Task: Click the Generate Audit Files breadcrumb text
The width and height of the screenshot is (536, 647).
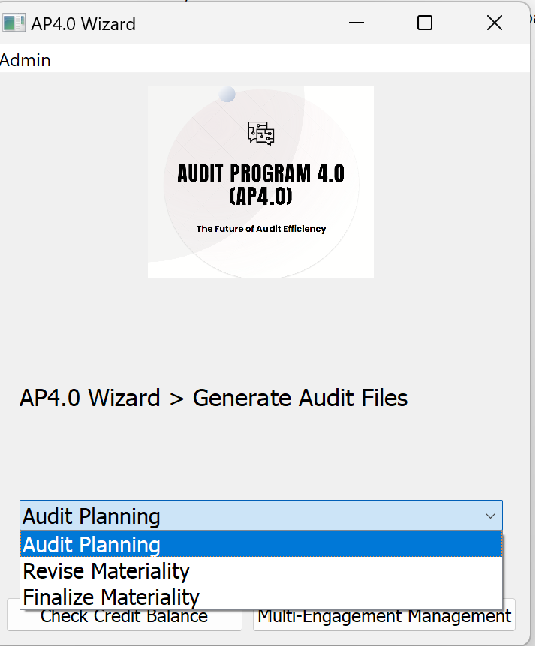Action: pyautogui.click(x=299, y=398)
